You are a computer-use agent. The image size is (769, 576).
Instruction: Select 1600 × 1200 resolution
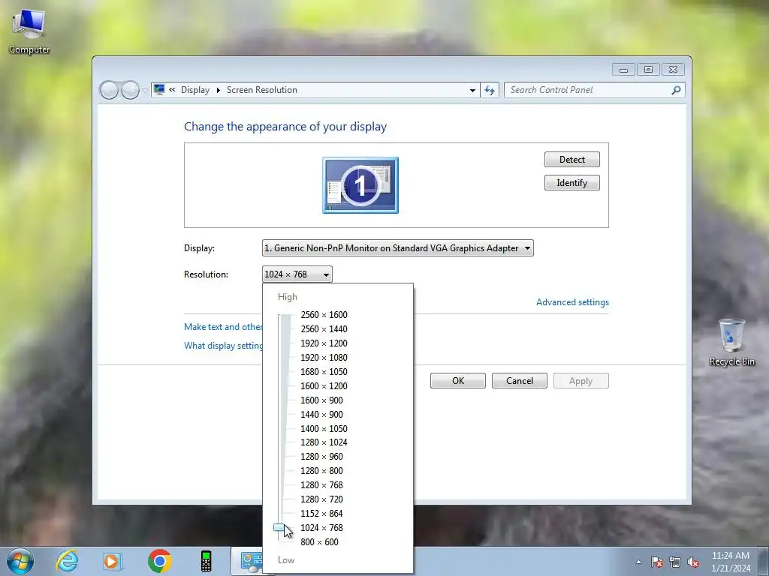pos(324,386)
